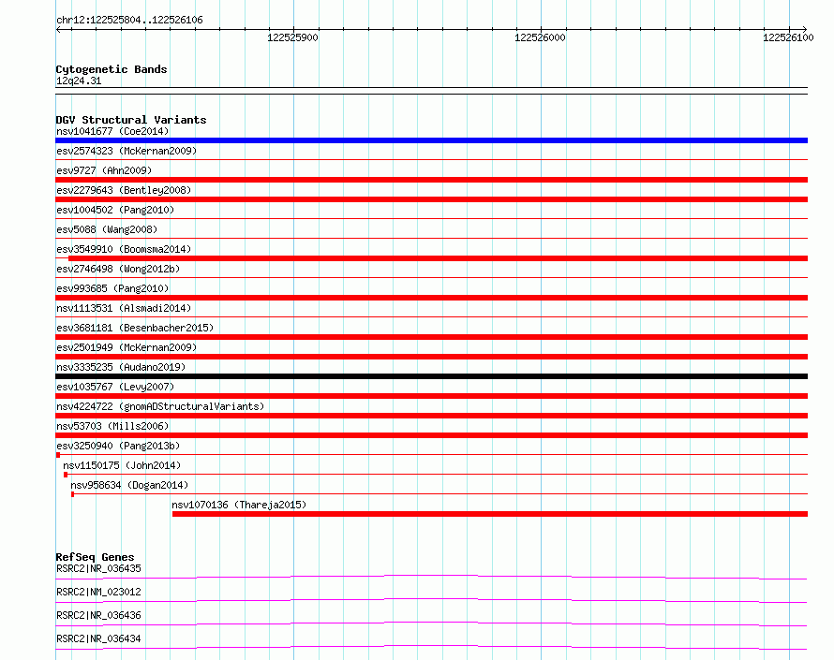Select variant esv9727 (Ahn2009) label
Screen dimensions: 834x660
[x=104, y=170]
